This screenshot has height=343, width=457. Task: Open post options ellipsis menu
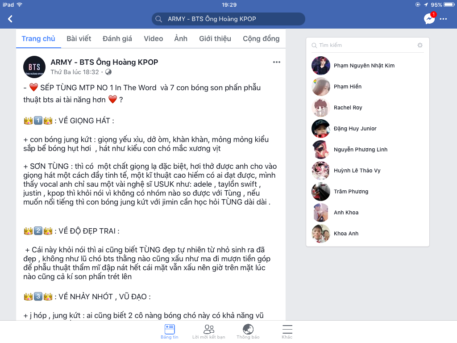[x=277, y=62]
